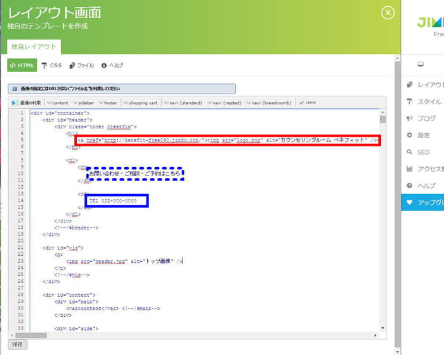Click the magnifier SEO icon
This screenshot has width=444, height=355.
[x=409, y=152]
